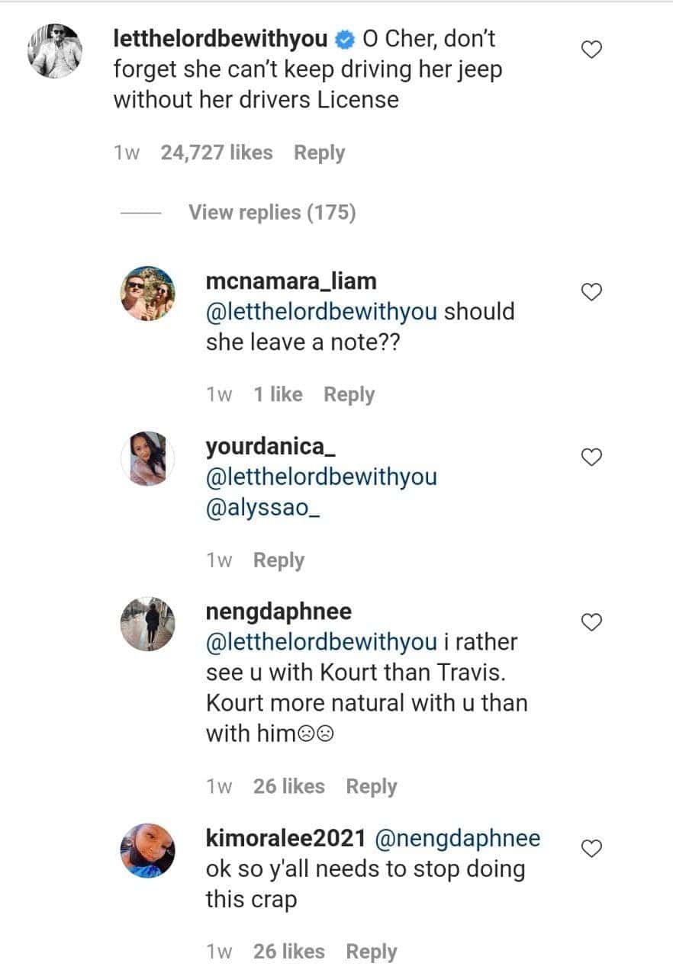Expand View replies (175)
This screenshot has height=976, width=673.
point(272,212)
